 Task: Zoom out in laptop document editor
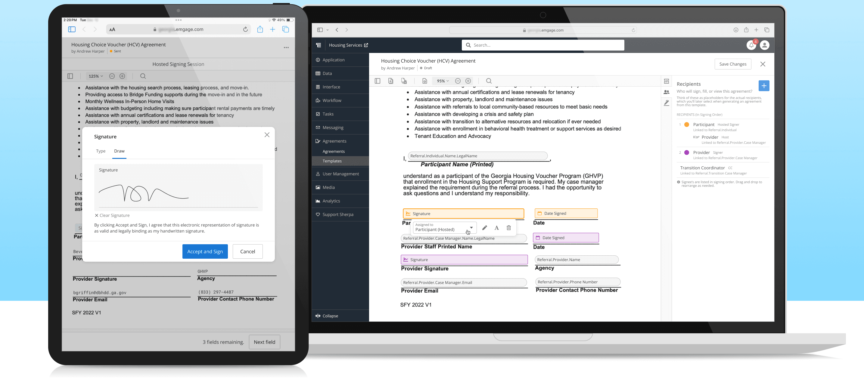pos(458,81)
